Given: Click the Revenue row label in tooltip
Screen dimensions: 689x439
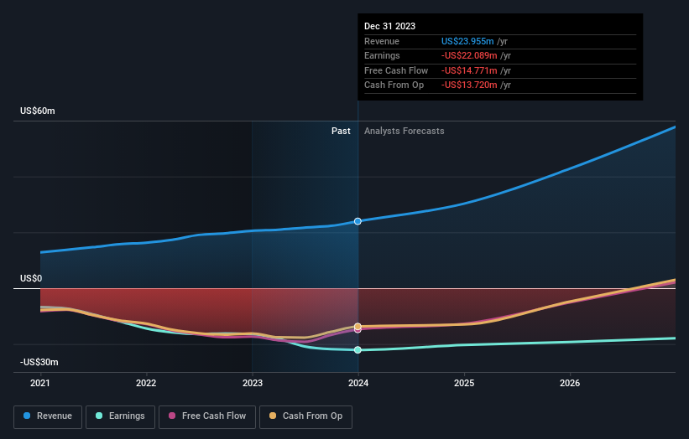Looking at the screenshot, I should (382, 41).
